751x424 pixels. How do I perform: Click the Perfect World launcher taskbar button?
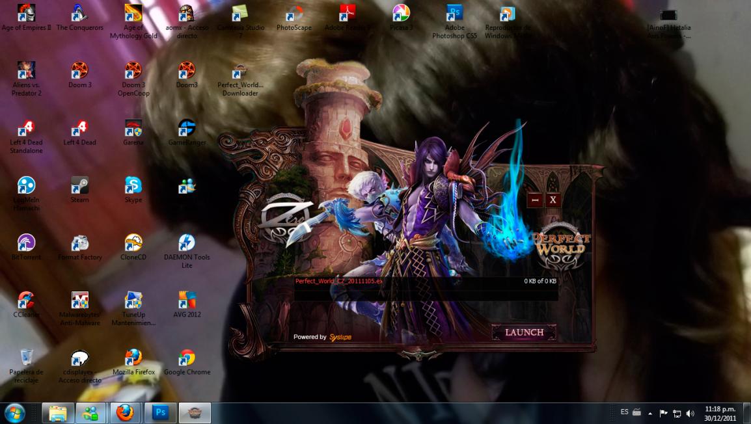pos(195,412)
